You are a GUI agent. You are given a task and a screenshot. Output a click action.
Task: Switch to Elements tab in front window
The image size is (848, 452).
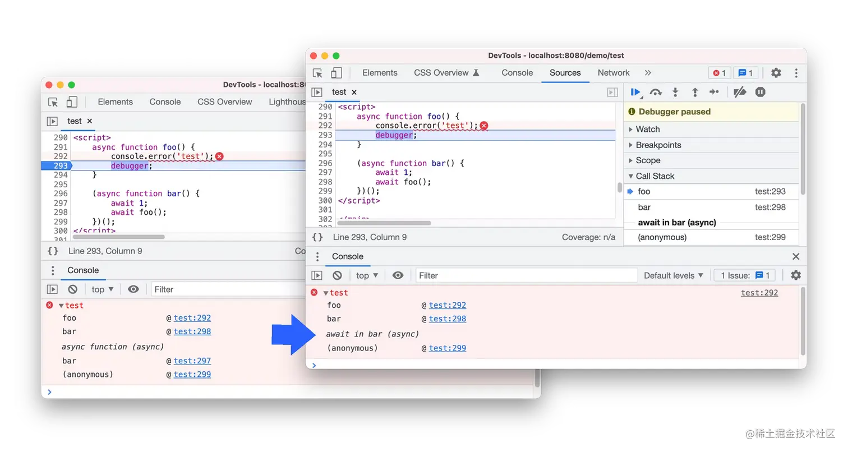coord(380,73)
